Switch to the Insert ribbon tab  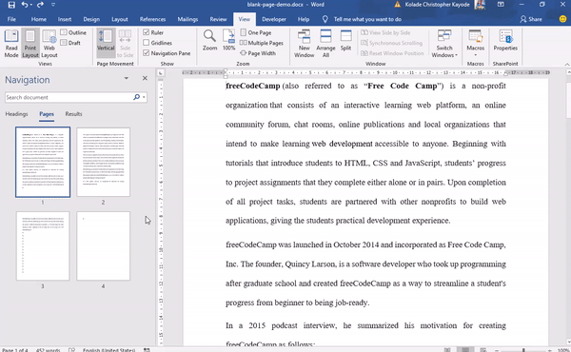tap(65, 19)
